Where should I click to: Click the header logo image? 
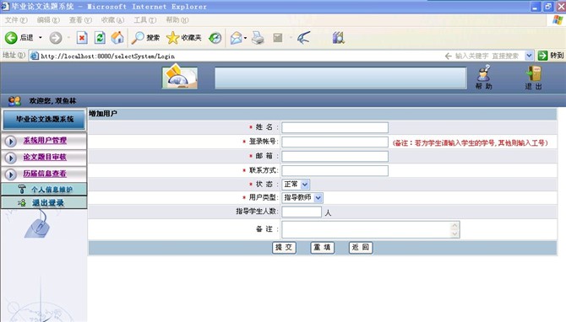(180, 77)
